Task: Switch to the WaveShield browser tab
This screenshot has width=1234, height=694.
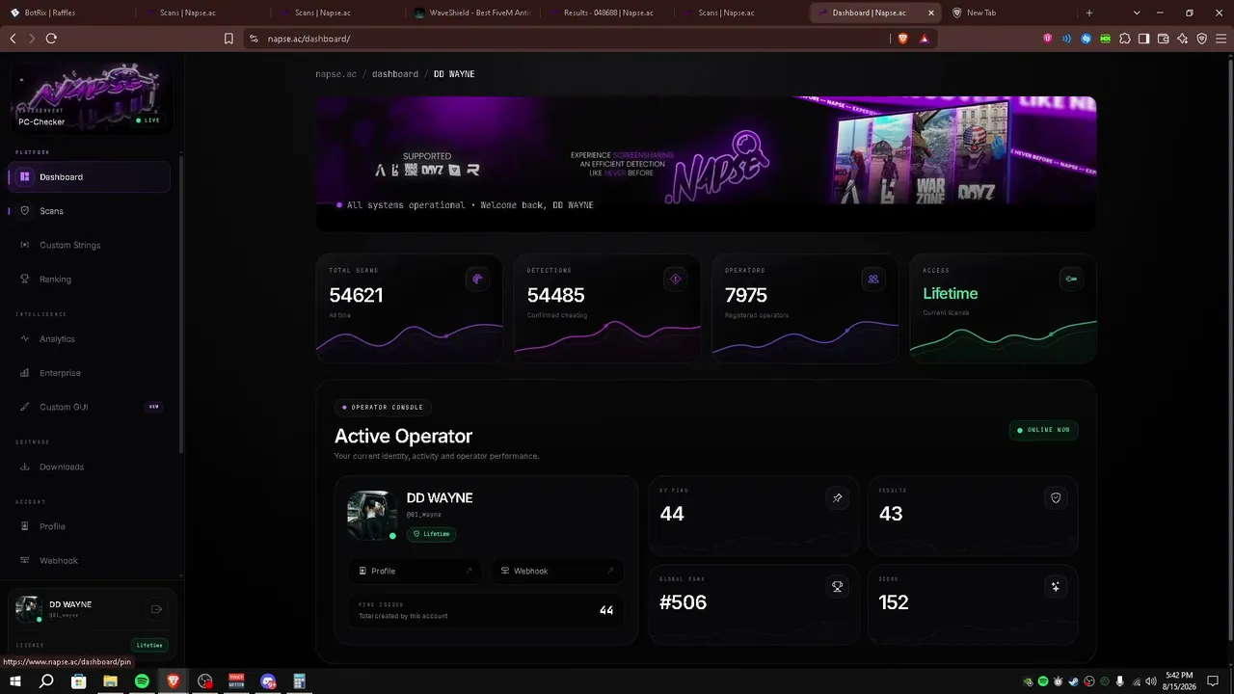Action: (x=470, y=13)
